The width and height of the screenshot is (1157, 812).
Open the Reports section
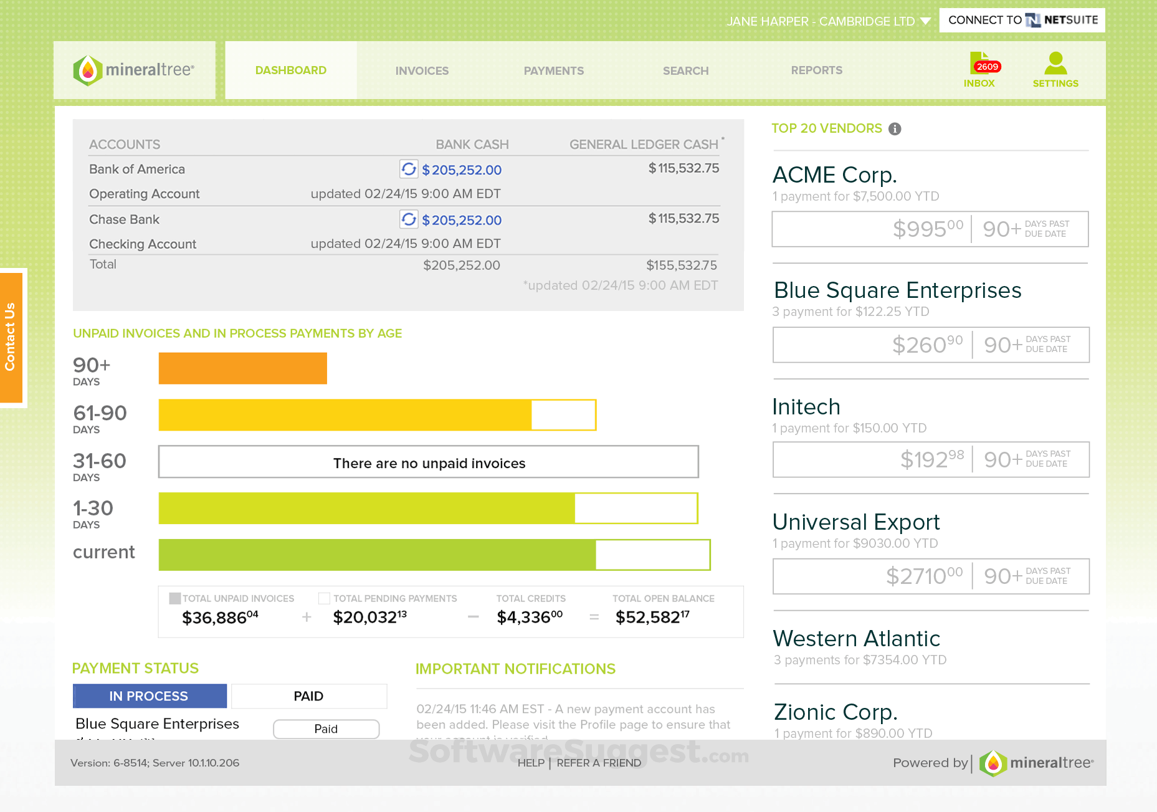pyautogui.click(x=817, y=70)
